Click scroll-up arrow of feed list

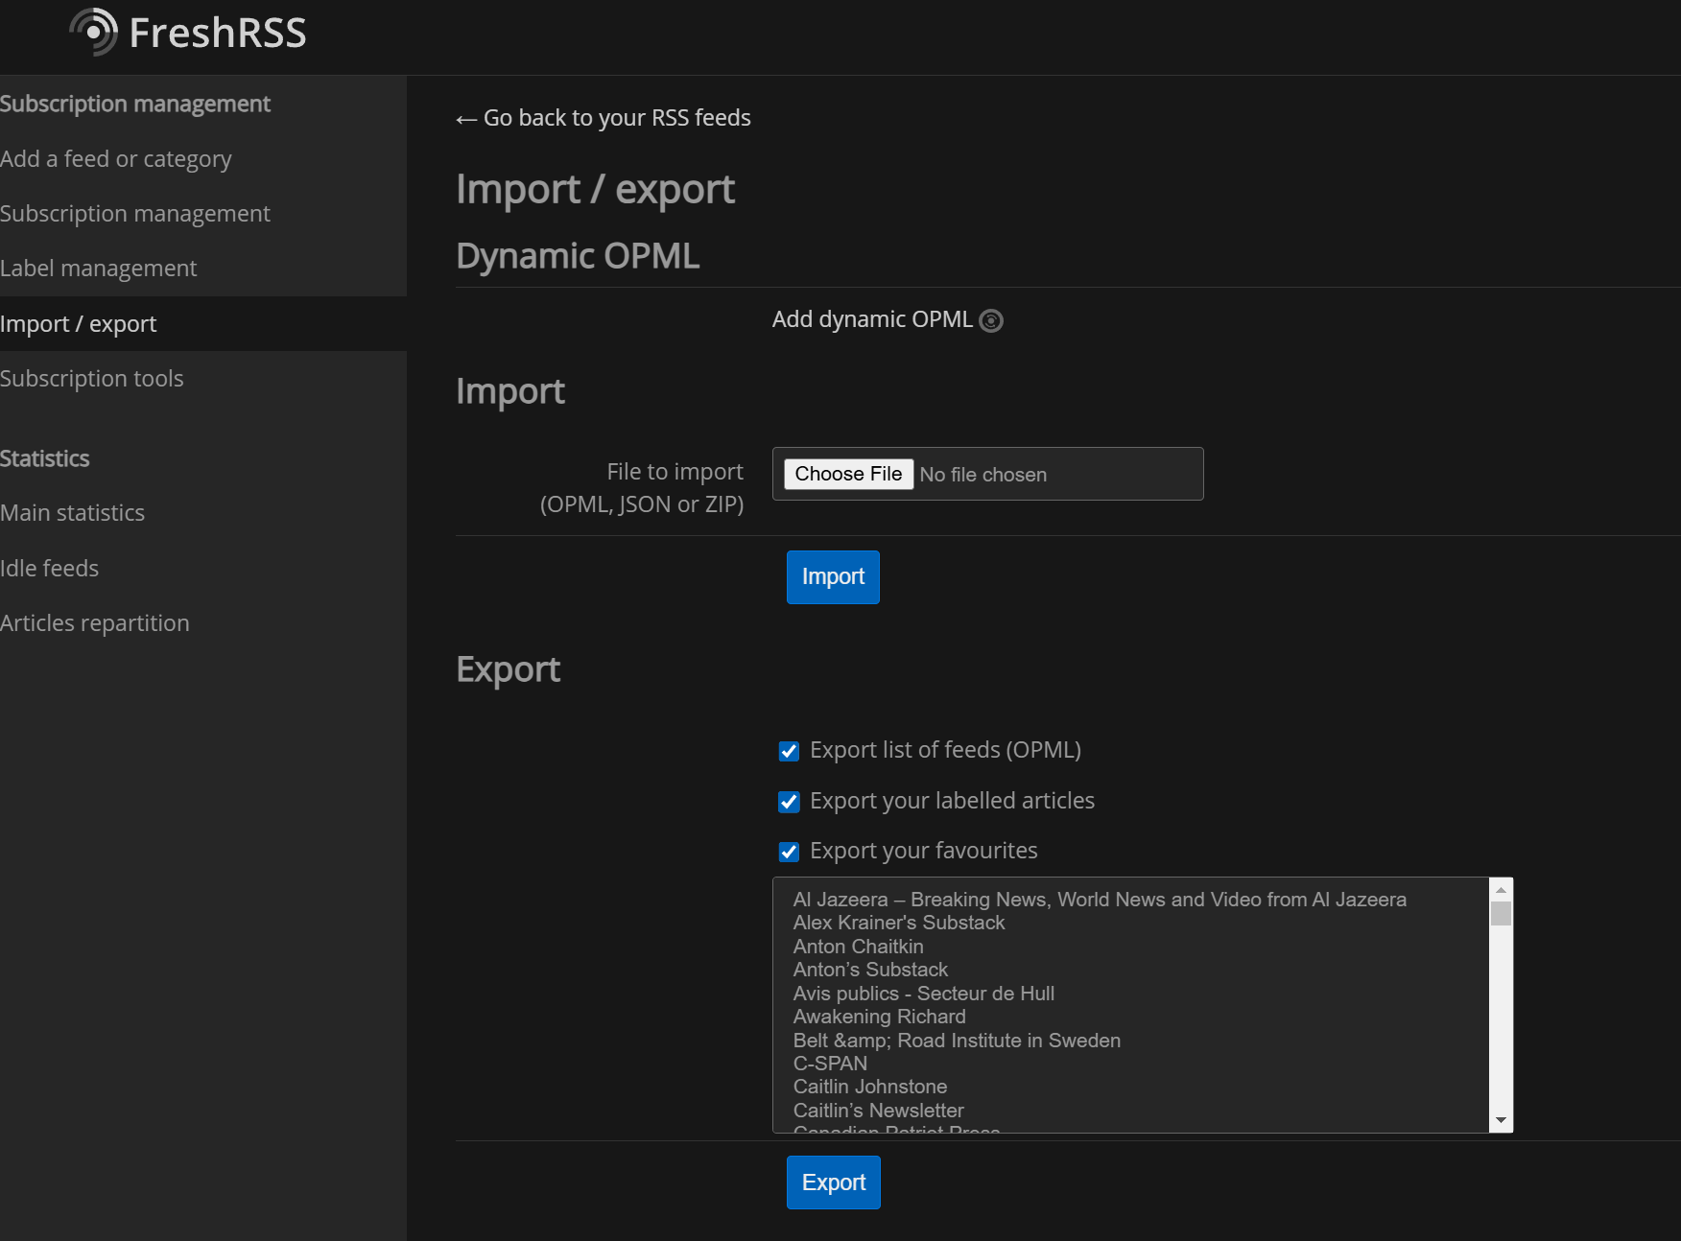click(1501, 890)
